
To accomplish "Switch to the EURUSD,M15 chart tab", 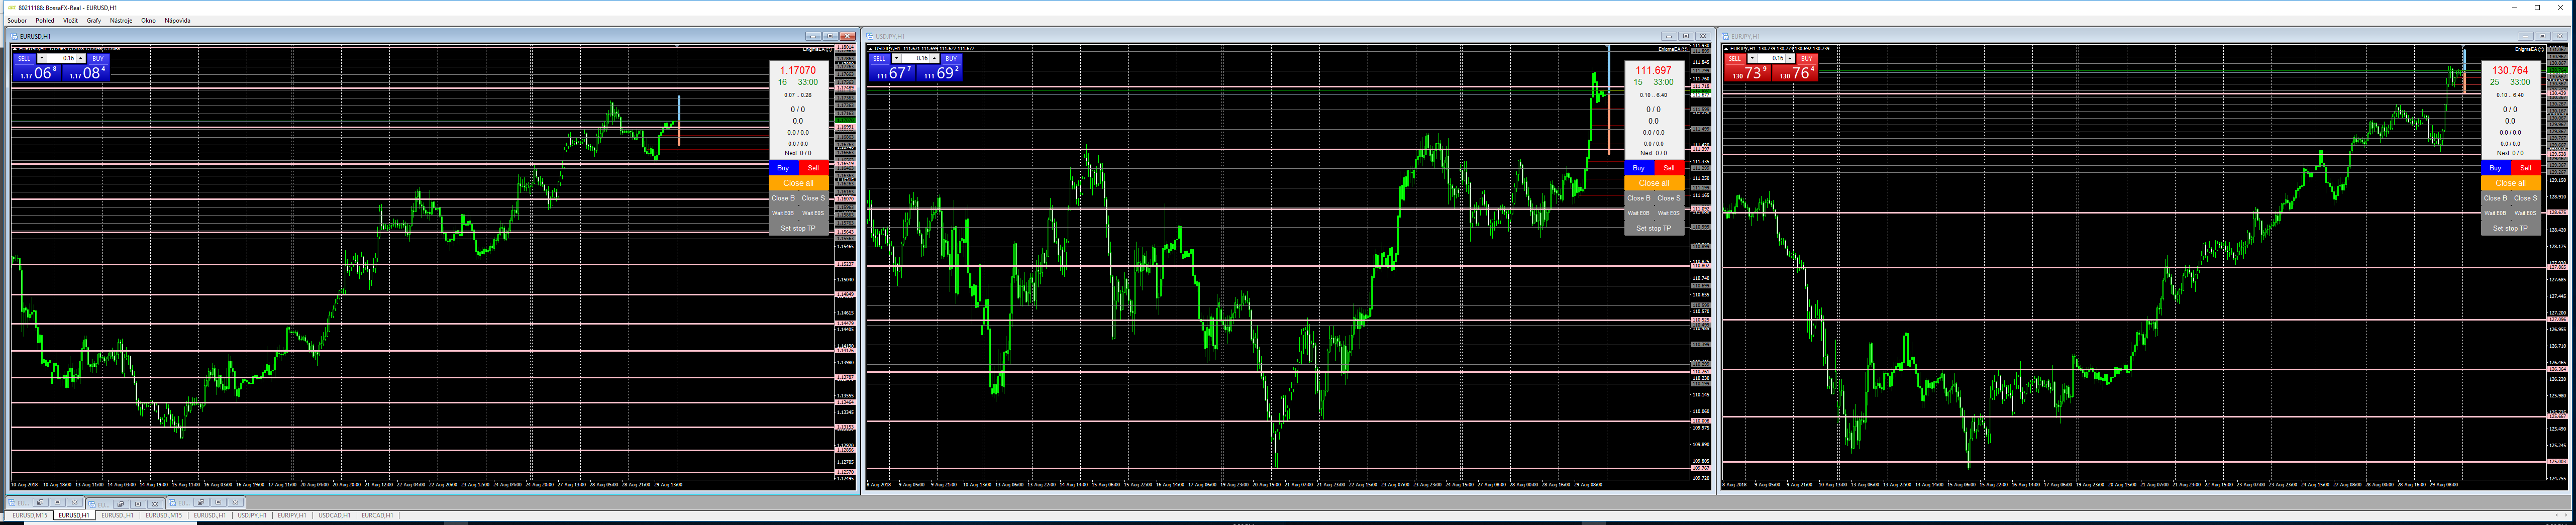I will click(30, 515).
